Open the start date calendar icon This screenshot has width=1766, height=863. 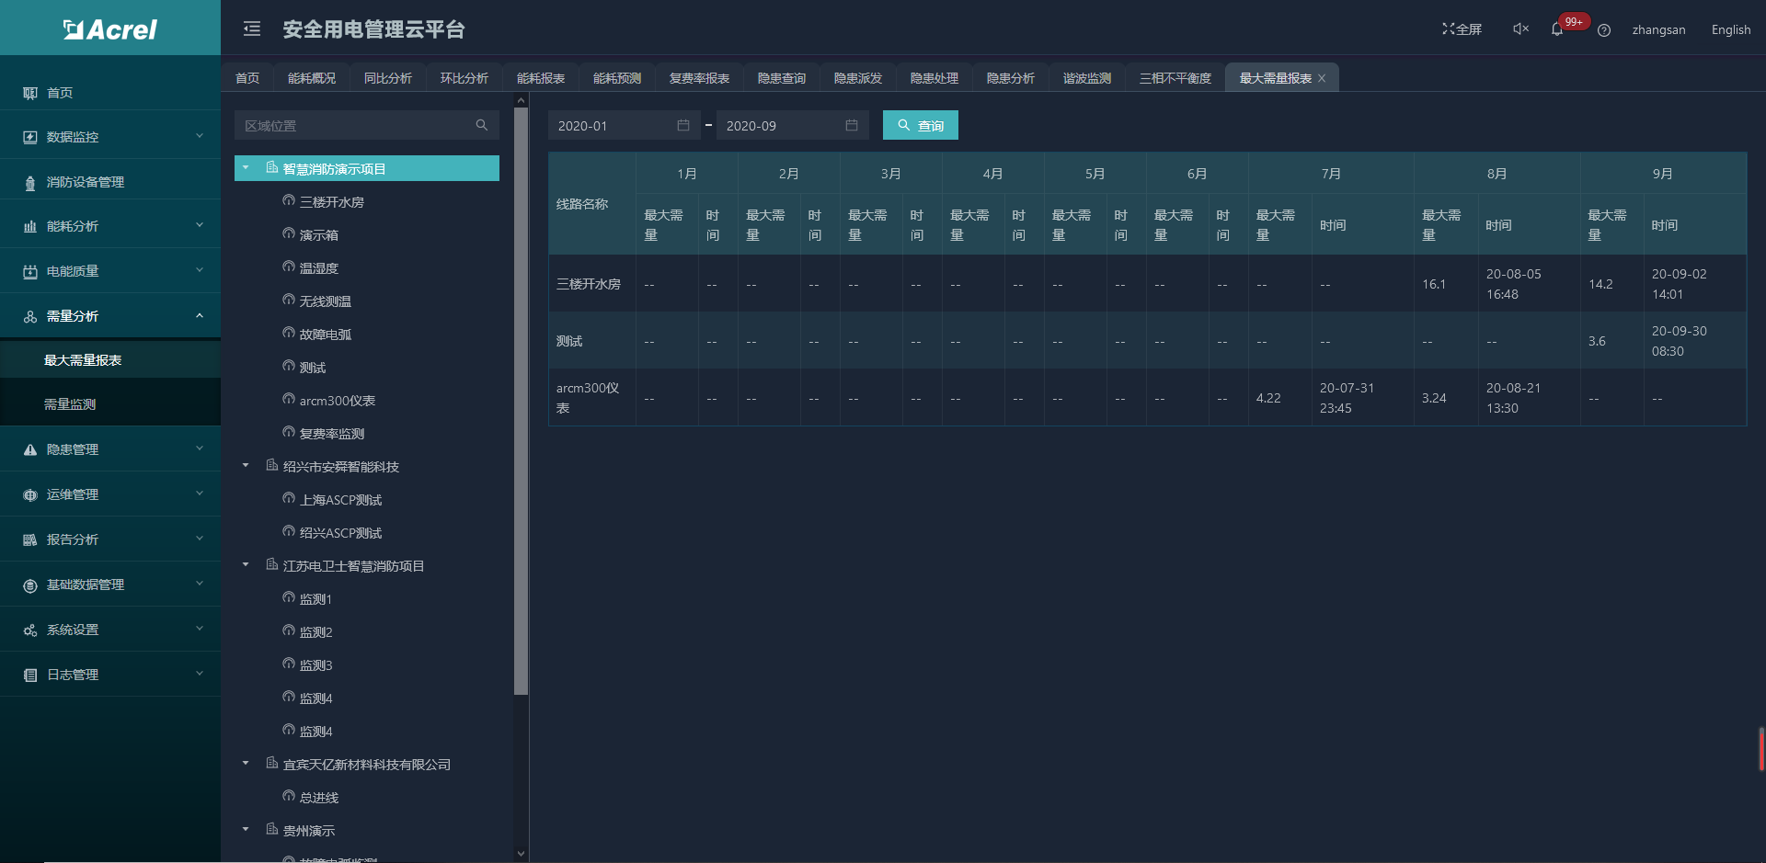(x=683, y=125)
